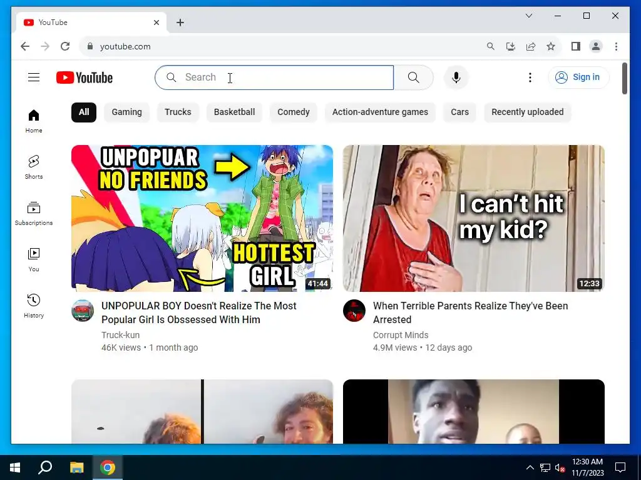
Task: Select the Gaming filter chip
Action: click(x=126, y=112)
